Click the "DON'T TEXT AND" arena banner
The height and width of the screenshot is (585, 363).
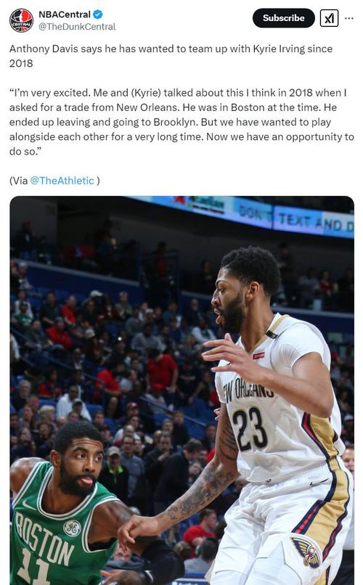(295, 220)
